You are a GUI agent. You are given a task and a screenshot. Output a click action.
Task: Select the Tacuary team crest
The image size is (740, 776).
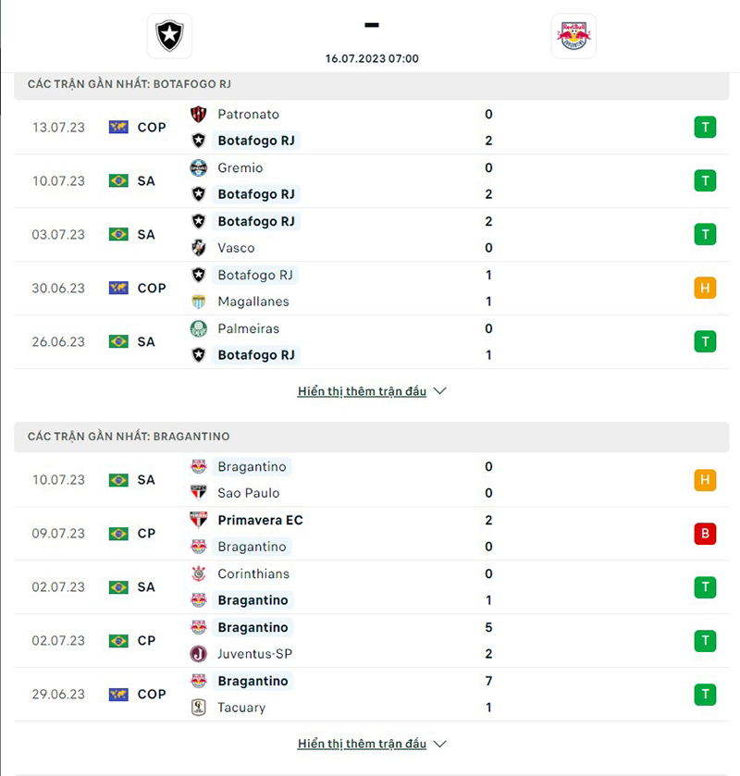[x=198, y=708]
